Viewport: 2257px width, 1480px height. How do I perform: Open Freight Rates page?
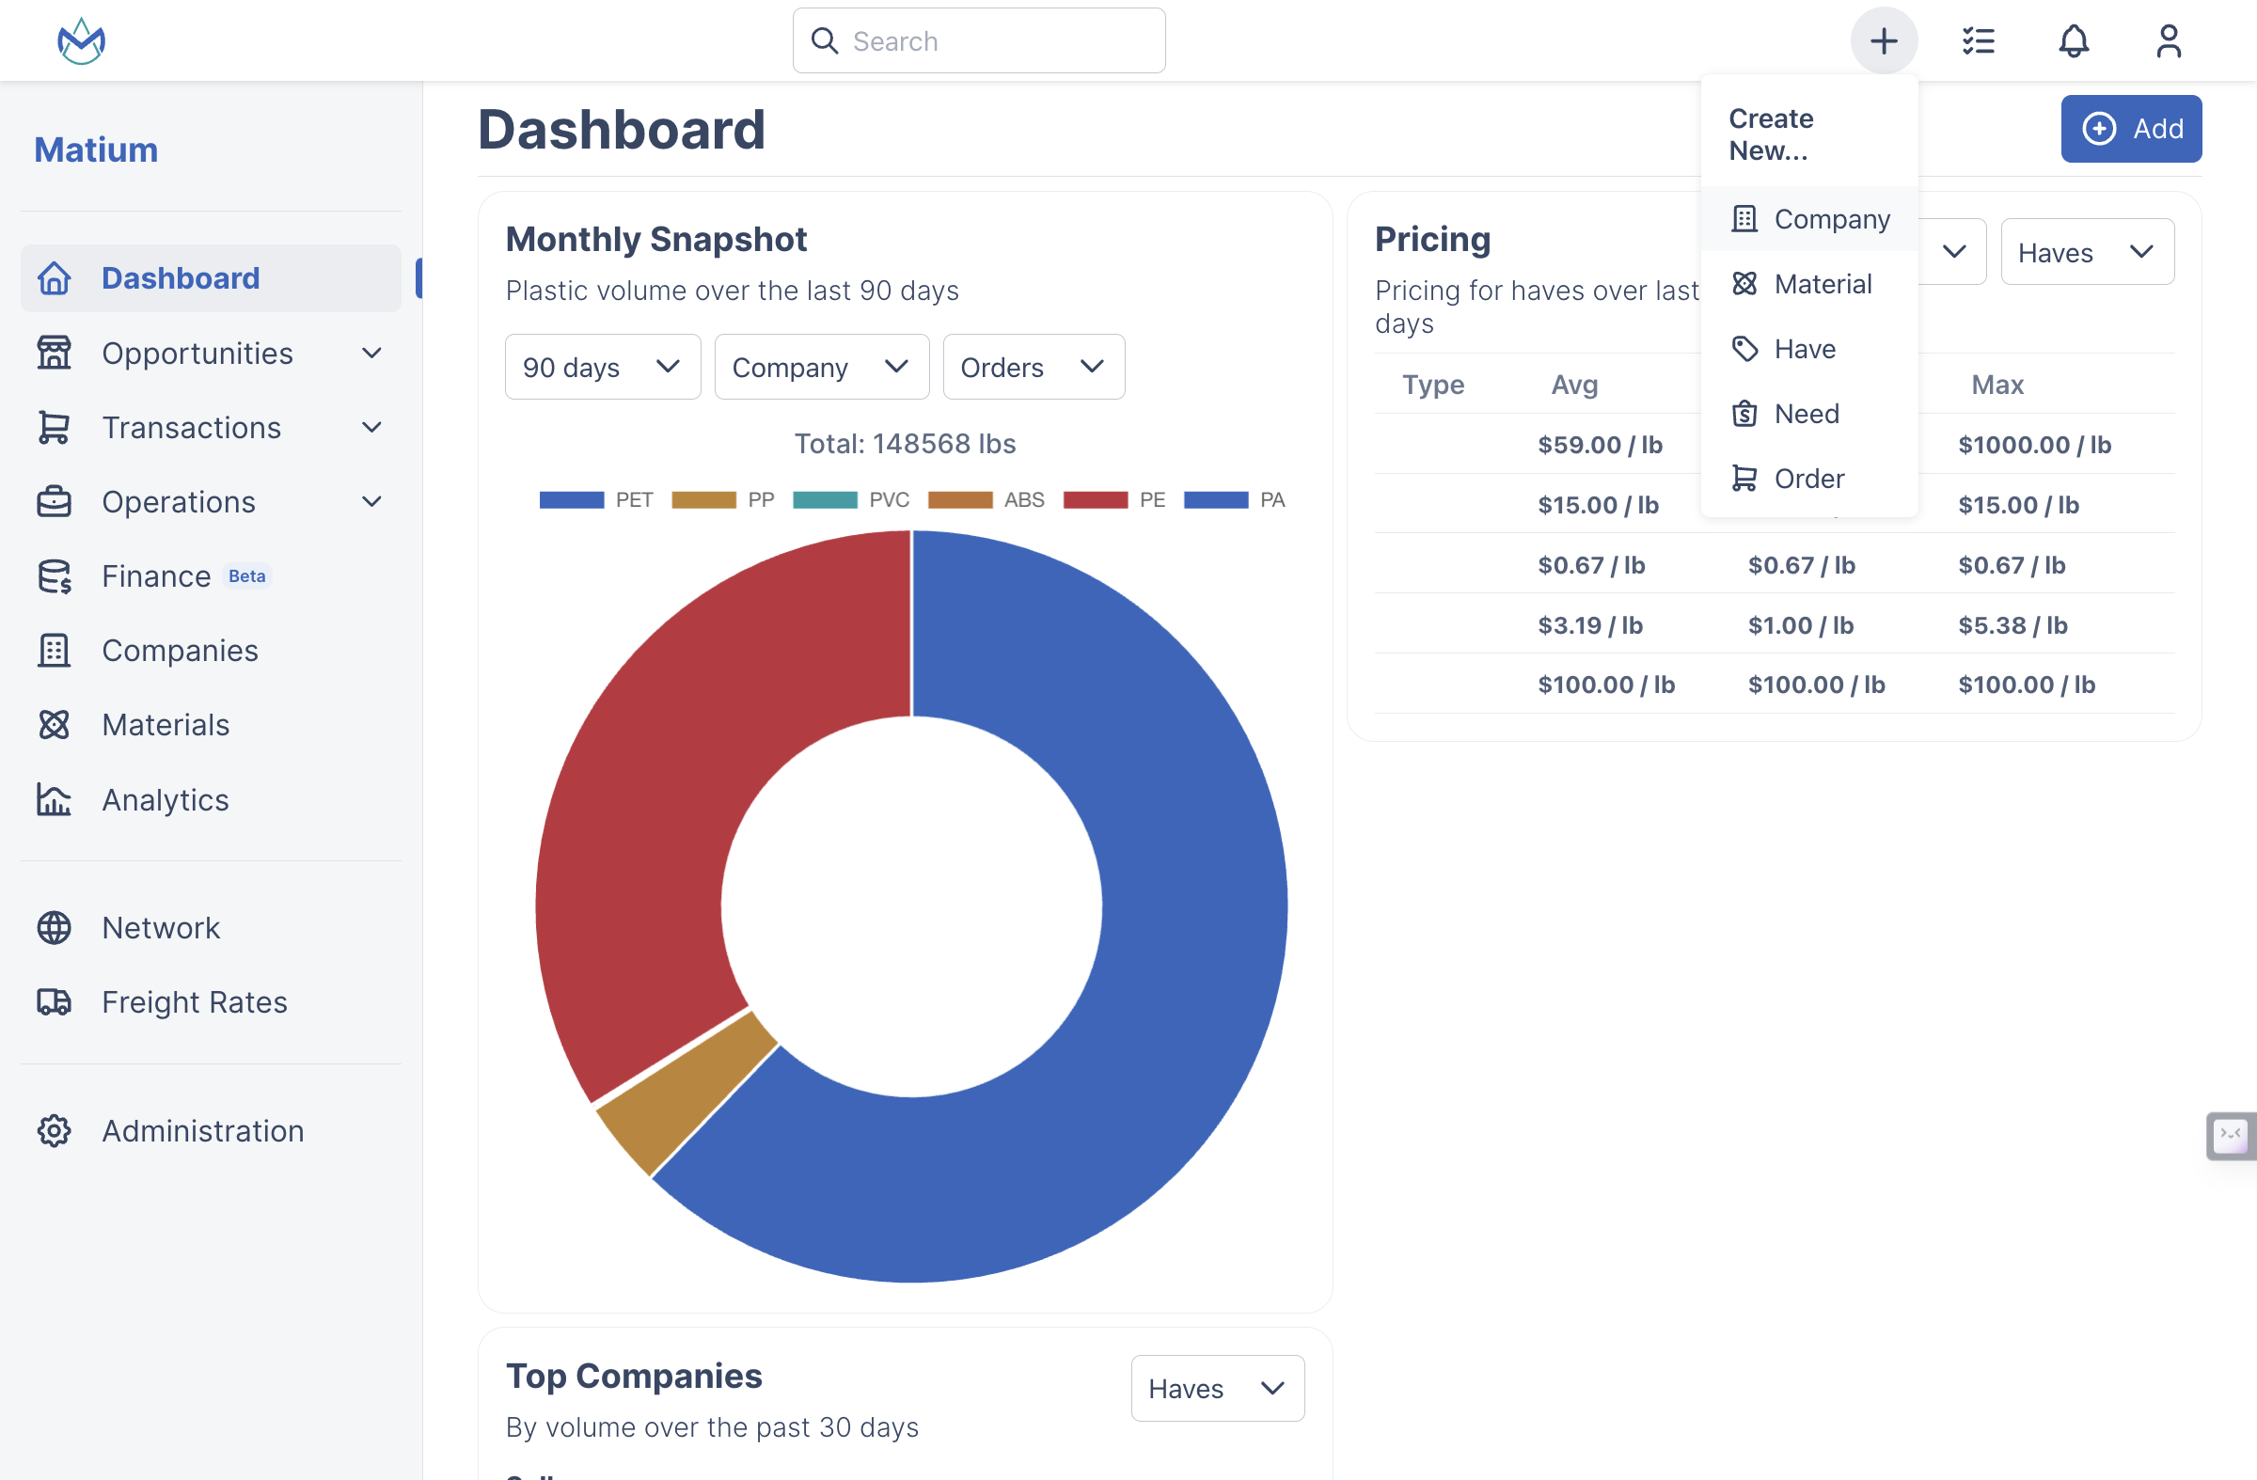(x=211, y=1002)
